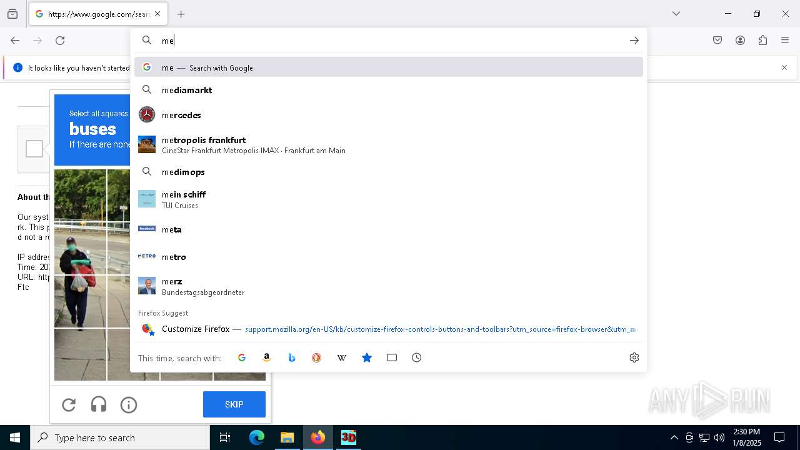Click the taskbar search box
800x450 pixels.
[x=120, y=437]
